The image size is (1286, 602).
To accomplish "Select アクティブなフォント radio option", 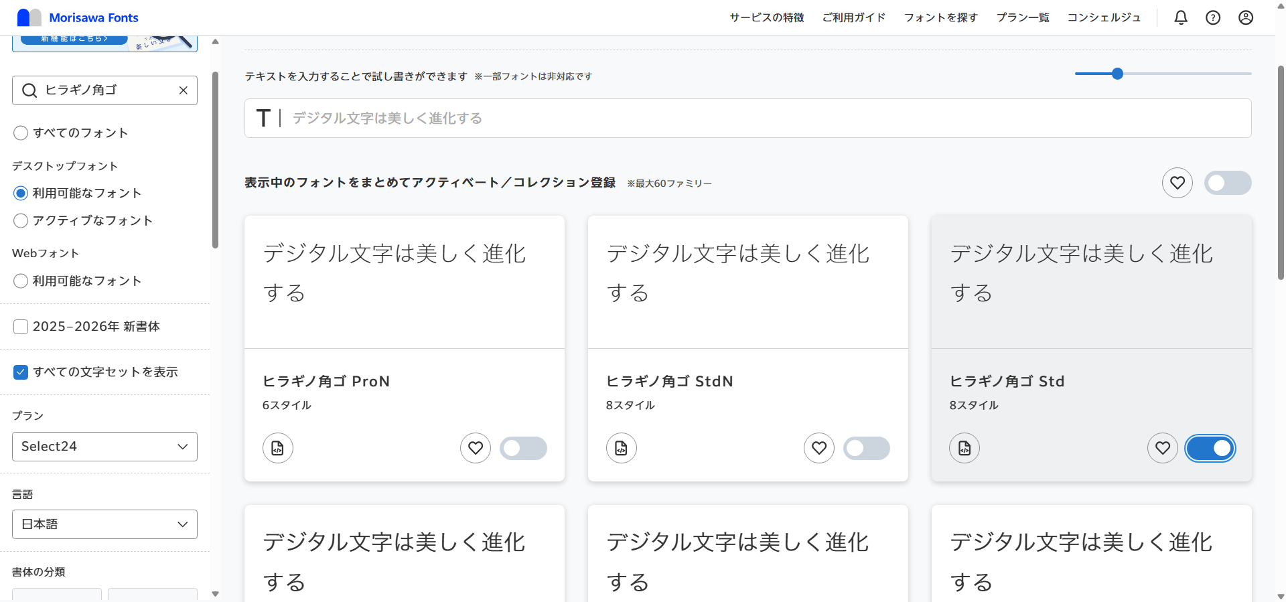I will 21,220.
